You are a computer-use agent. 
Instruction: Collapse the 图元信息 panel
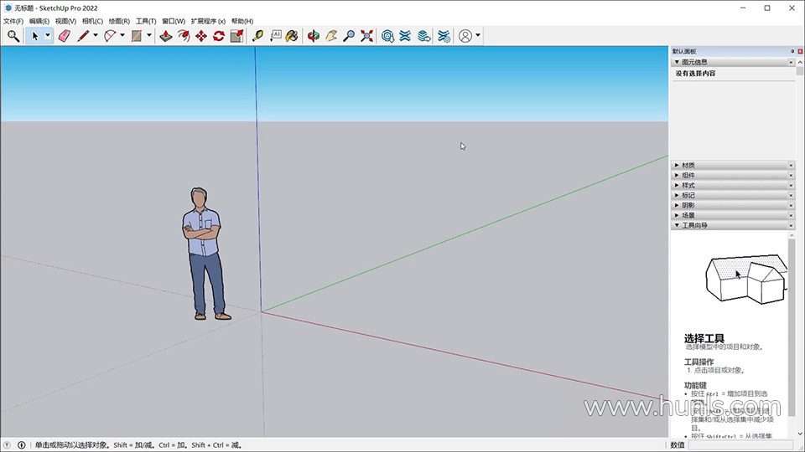[677, 62]
